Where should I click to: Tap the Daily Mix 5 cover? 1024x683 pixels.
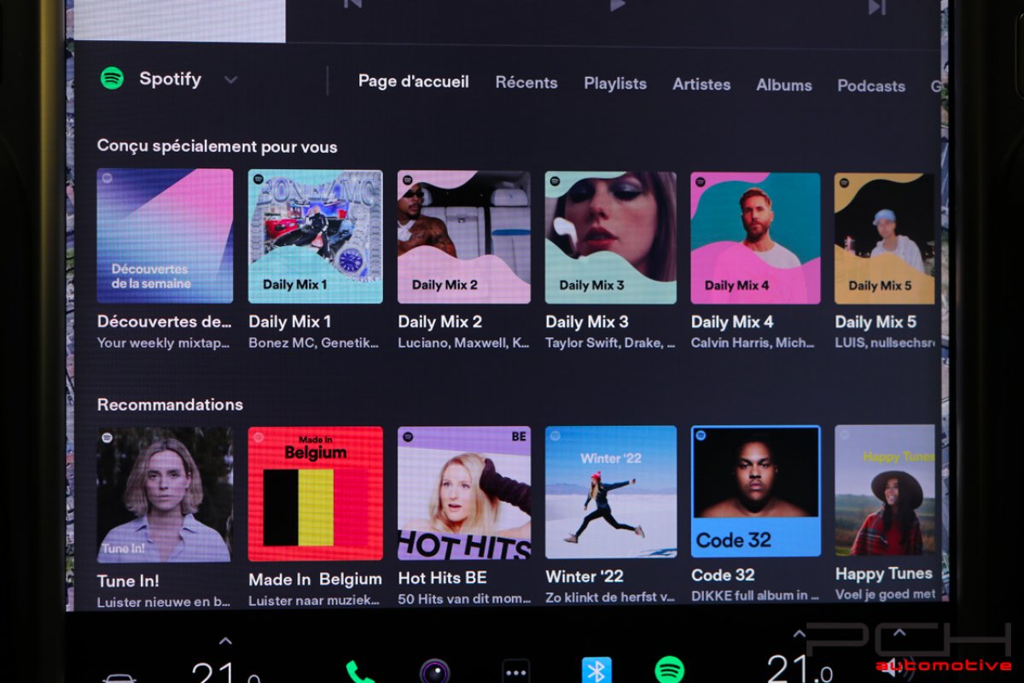click(x=884, y=238)
